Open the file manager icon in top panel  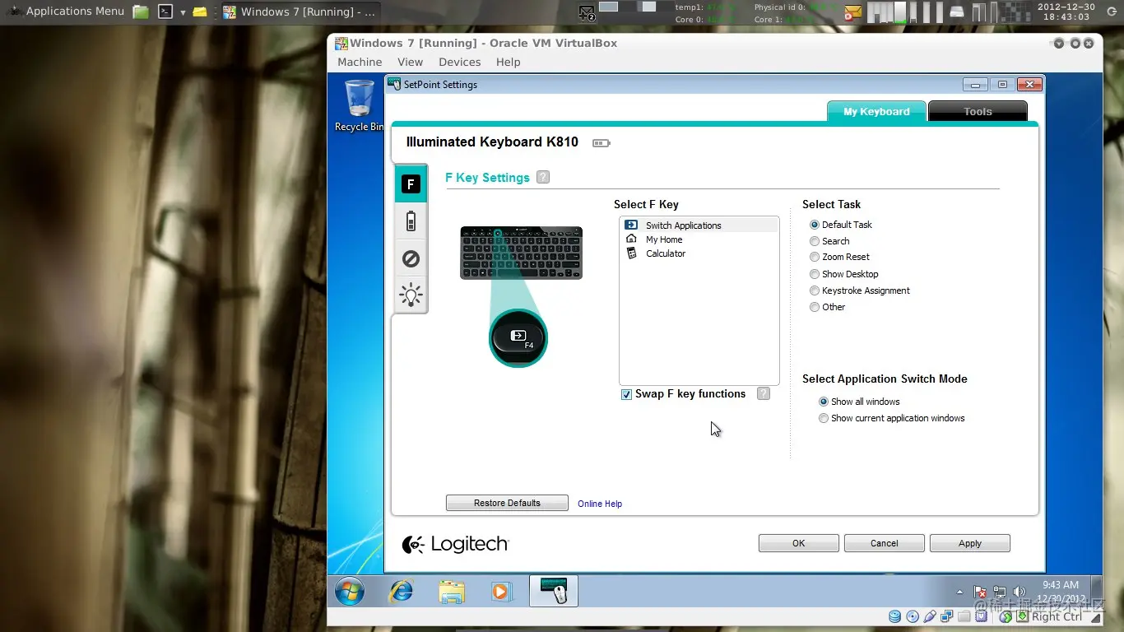(x=141, y=12)
